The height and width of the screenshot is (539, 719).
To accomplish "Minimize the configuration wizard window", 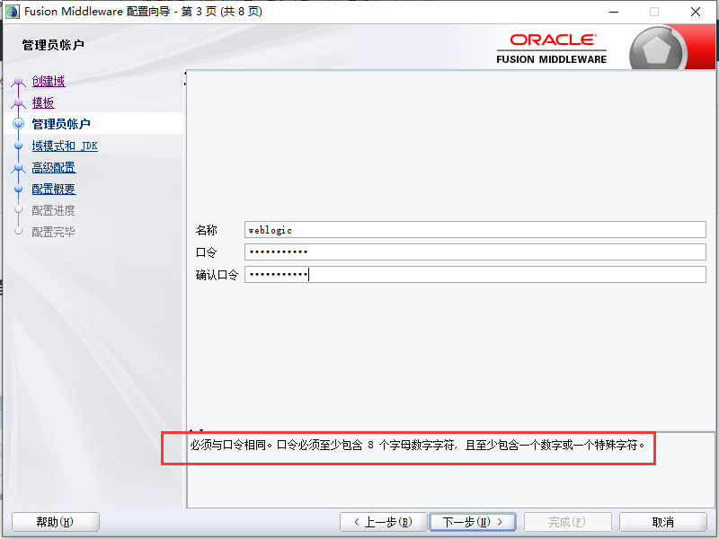I will click(614, 12).
